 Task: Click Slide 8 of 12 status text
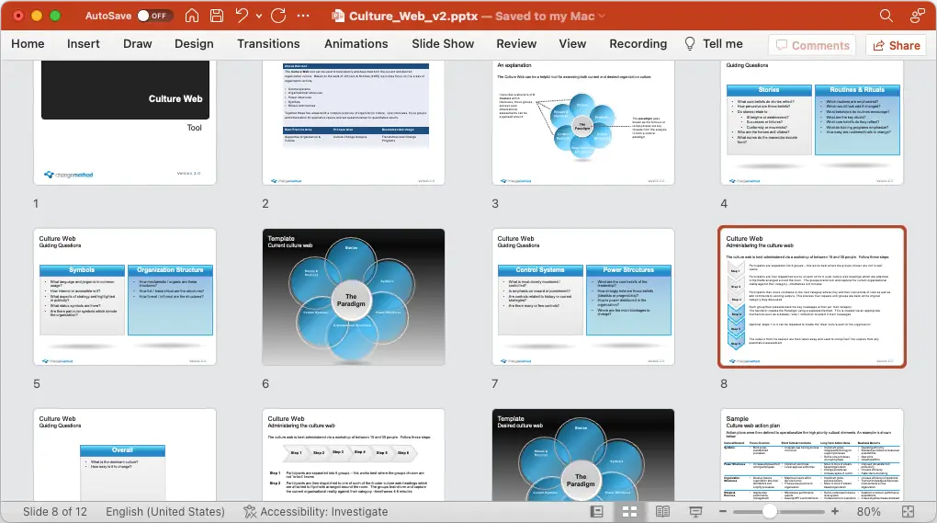55,512
